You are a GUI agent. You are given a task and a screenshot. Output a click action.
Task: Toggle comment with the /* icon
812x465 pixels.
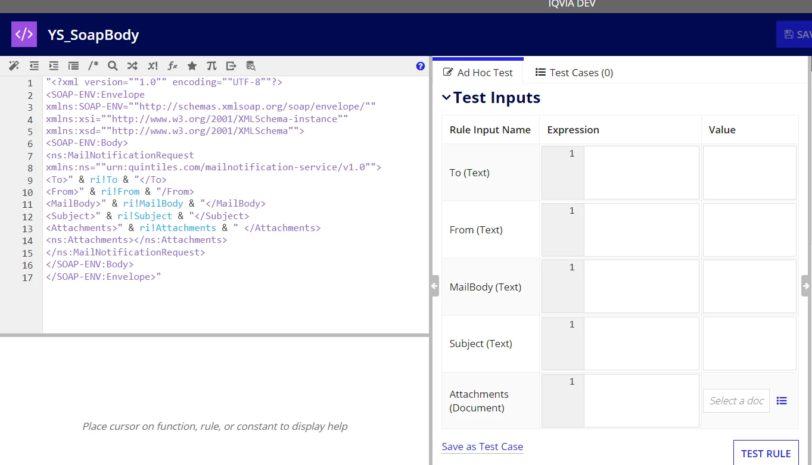coord(93,66)
